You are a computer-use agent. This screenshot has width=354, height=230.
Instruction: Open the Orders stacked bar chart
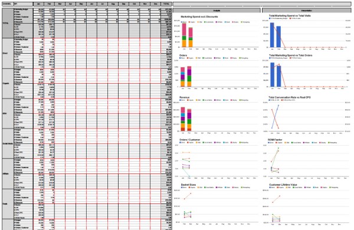point(217,72)
